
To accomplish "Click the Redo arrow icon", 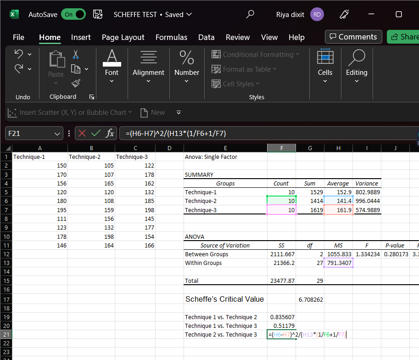I will (19, 69).
